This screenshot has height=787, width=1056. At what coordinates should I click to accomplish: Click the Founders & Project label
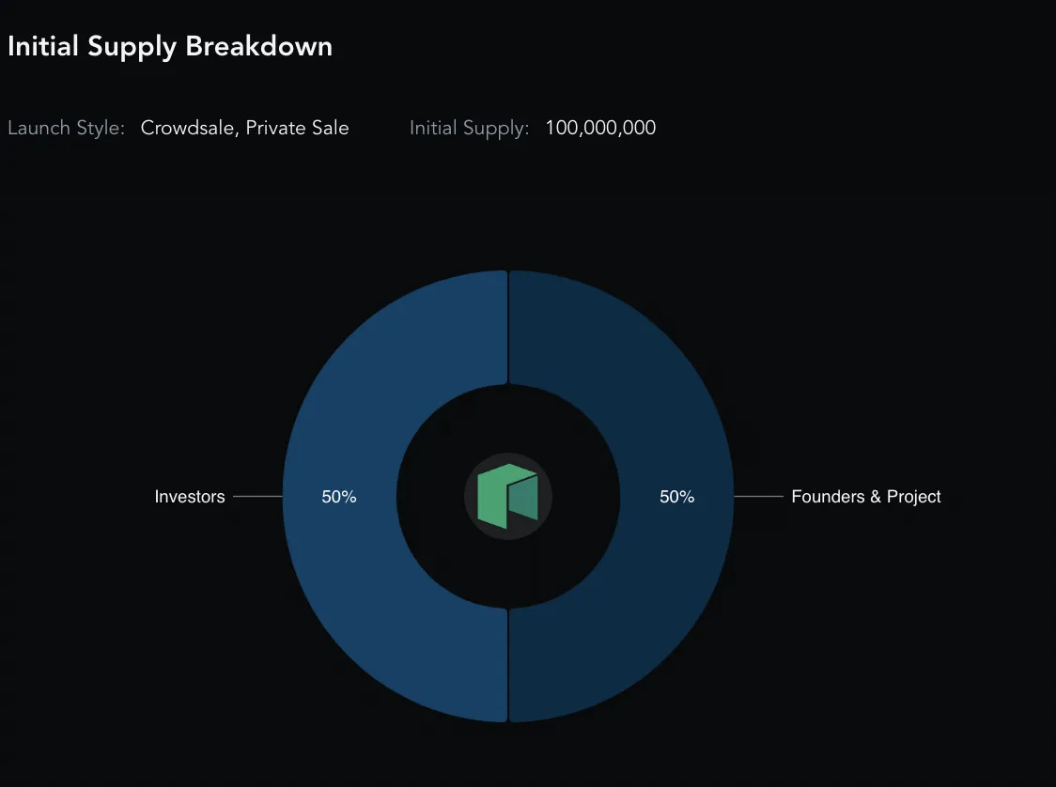pos(866,497)
